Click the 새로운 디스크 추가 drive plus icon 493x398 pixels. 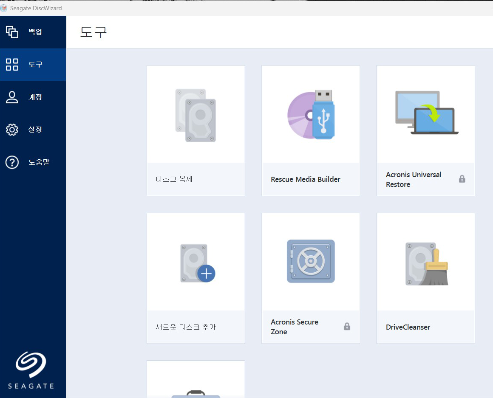[198, 263]
